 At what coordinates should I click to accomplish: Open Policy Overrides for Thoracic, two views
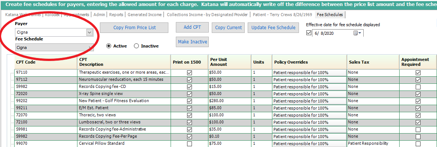point(309,115)
